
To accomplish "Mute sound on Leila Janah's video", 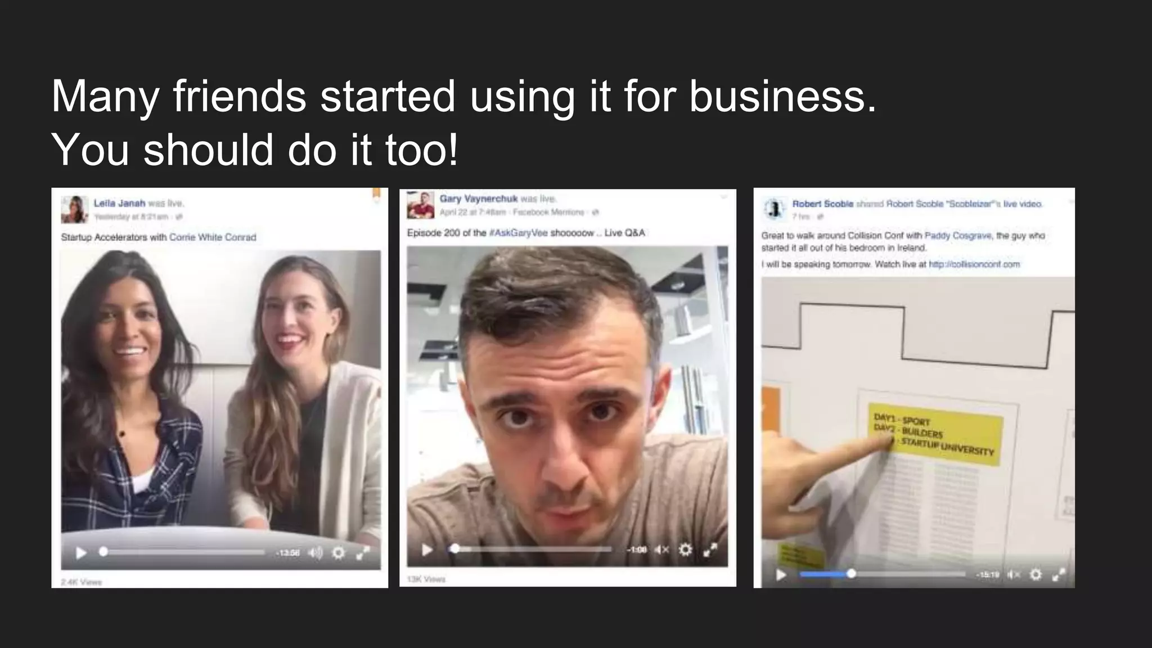I will pyautogui.click(x=316, y=552).
